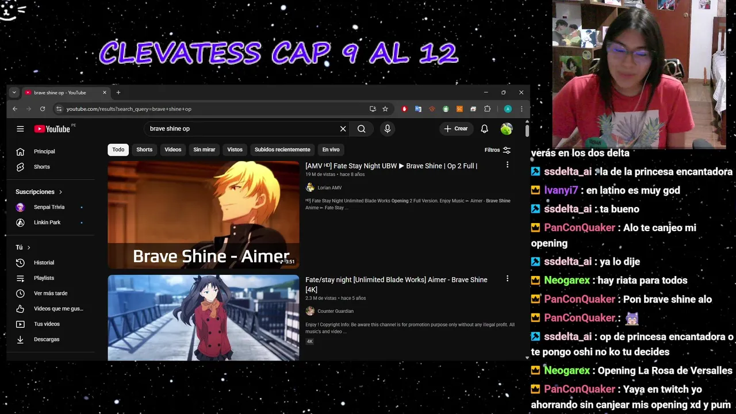Select the En vivo filter chip
The height and width of the screenshot is (414, 736).
[331, 149]
